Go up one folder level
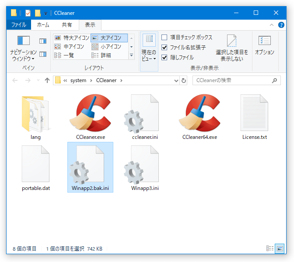The image size is (294, 262). 47,80
